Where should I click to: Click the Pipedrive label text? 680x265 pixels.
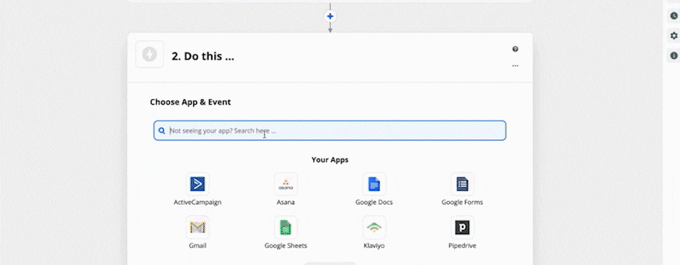pyautogui.click(x=462, y=246)
